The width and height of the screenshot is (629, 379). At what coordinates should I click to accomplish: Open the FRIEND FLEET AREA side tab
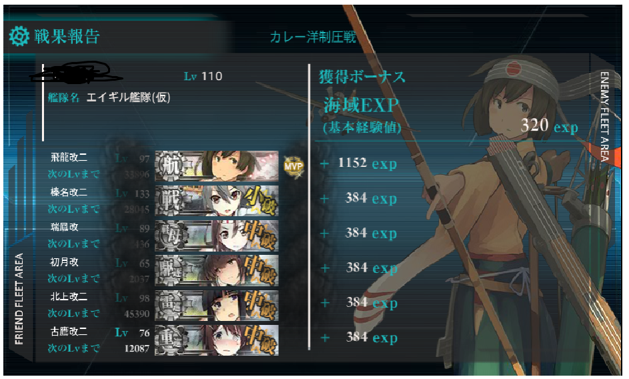pos(19,299)
